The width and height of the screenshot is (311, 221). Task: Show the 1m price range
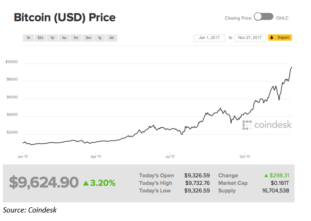point(76,38)
